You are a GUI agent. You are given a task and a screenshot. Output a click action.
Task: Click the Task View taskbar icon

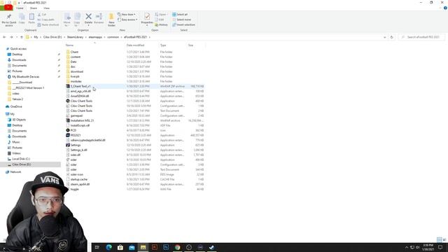[x=97, y=247]
